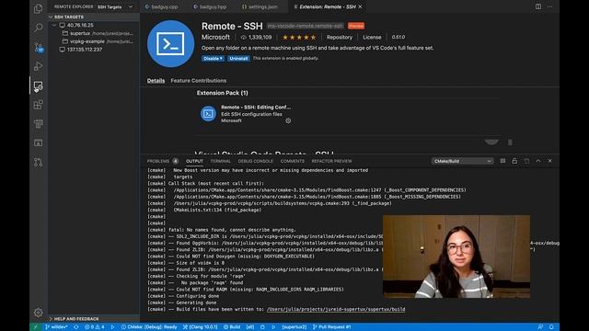Switch to the Debug Console panel tab
Screen dimensions: 589x331
coord(256,161)
